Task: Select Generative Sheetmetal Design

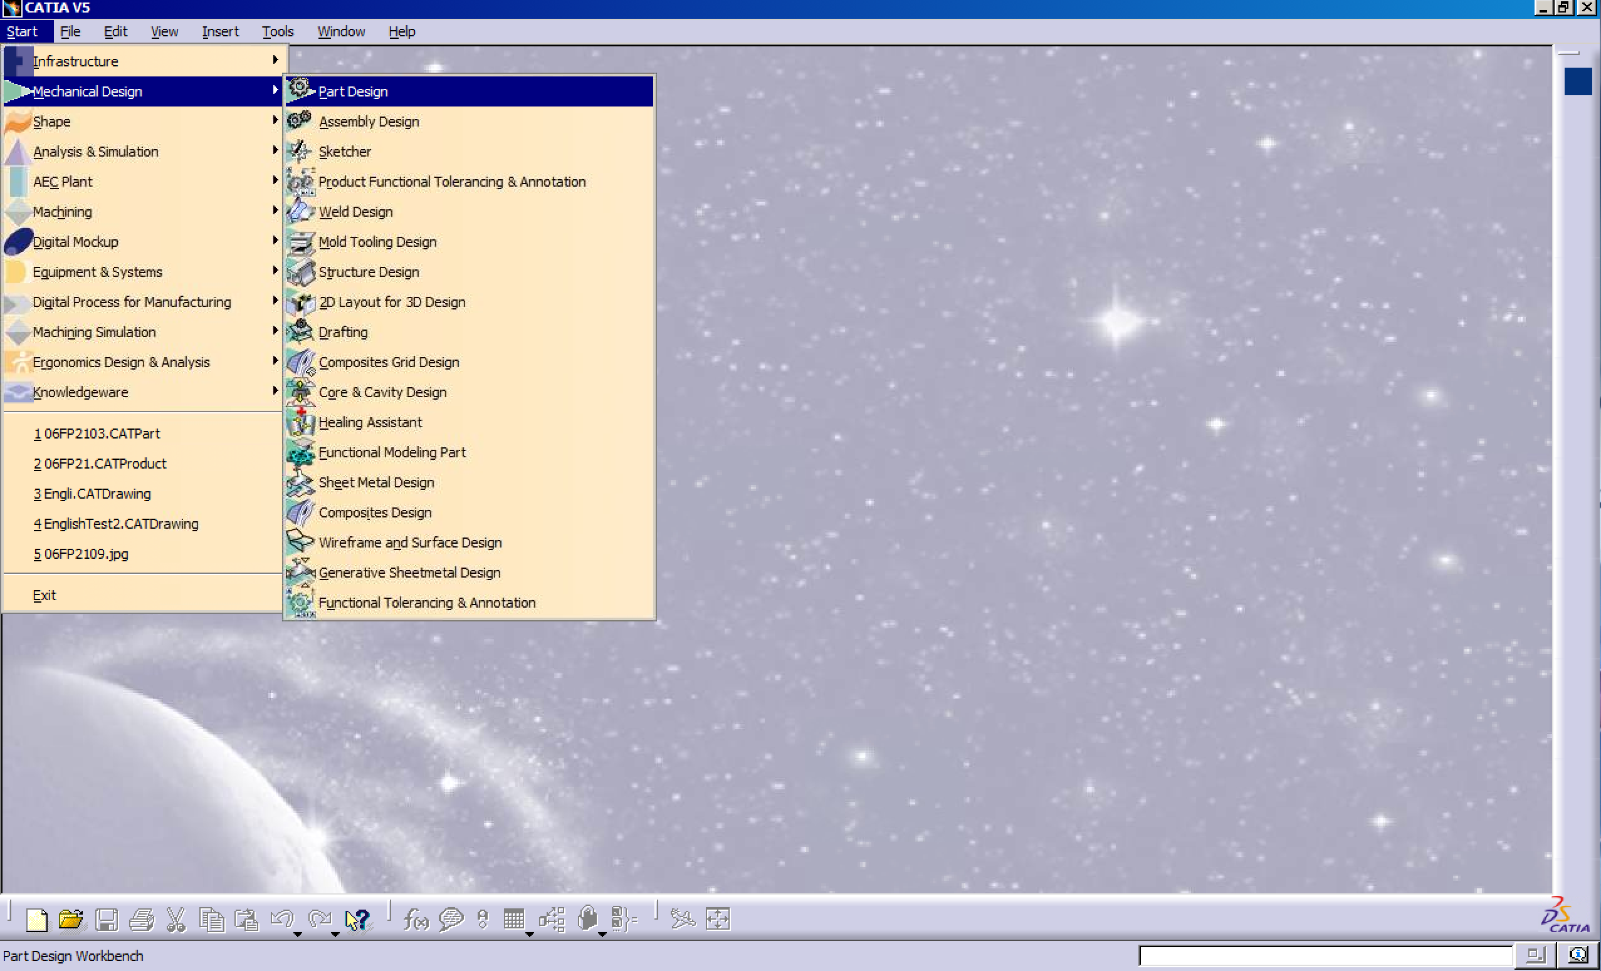Action: click(469, 573)
